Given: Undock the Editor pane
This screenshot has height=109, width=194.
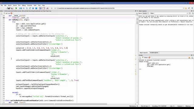Looking at the screenshot, I should pos(135,11).
